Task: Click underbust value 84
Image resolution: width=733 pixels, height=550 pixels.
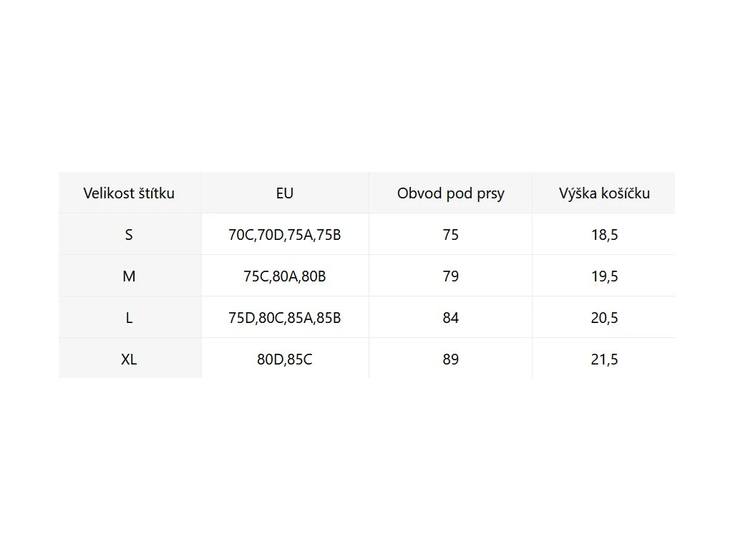Action: (x=451, y=318)
